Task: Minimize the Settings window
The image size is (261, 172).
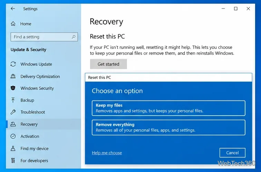Action: pyautogui.click(x=223, y=9)
